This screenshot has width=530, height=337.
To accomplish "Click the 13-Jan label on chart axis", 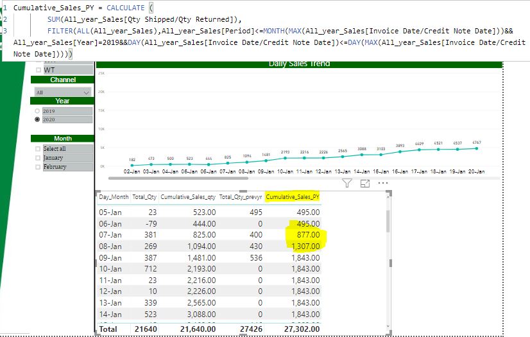I will tap(343, 171).
